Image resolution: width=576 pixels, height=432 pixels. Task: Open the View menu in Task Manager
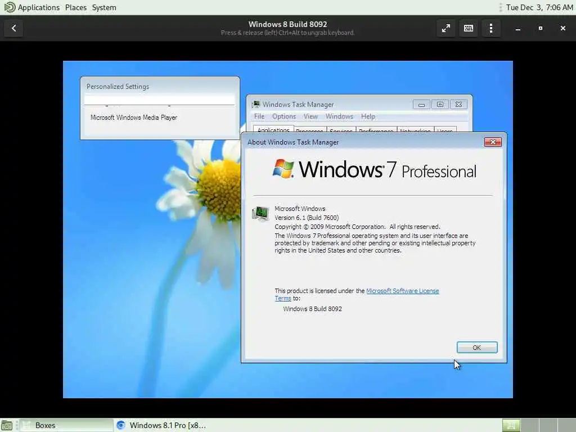310,116
